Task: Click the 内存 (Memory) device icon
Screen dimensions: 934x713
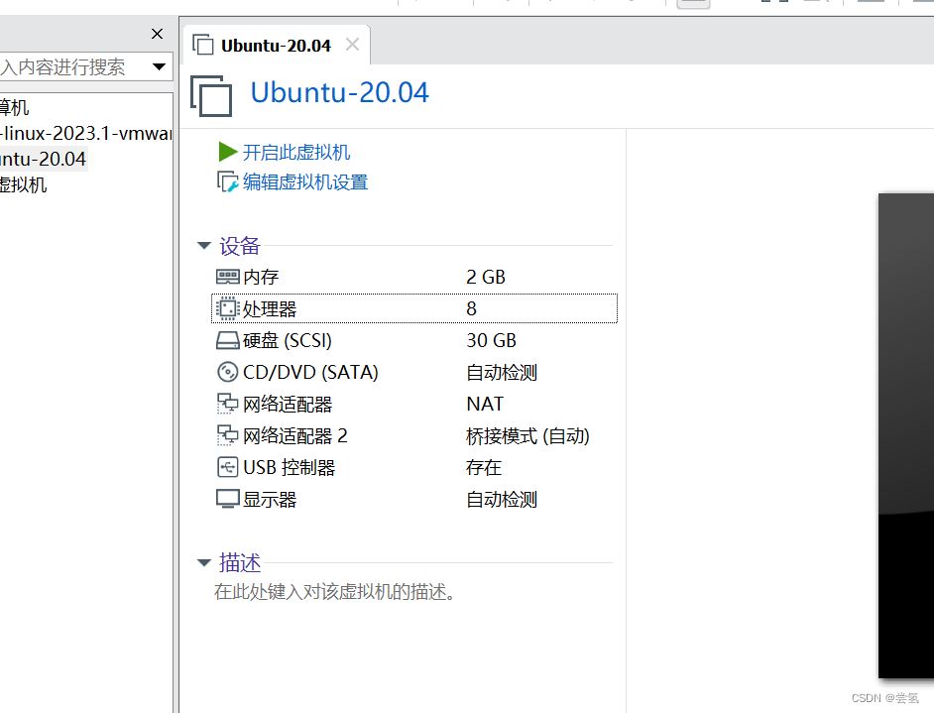Action: pos(226,277)
